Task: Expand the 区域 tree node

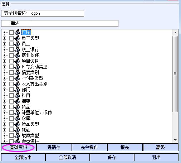Action: (4, 32)
